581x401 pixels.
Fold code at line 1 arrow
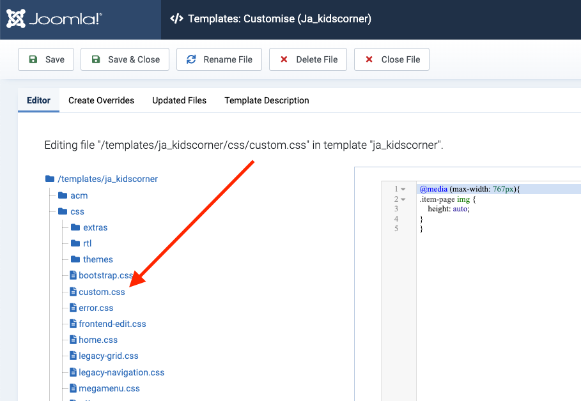pyautogui.click(x=403, y=189)
